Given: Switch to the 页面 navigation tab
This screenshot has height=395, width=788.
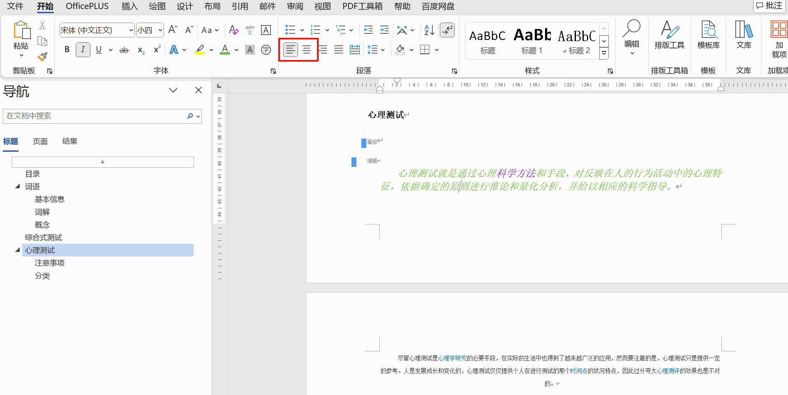Looking at the screenshot, I should (x=40, y=141).
